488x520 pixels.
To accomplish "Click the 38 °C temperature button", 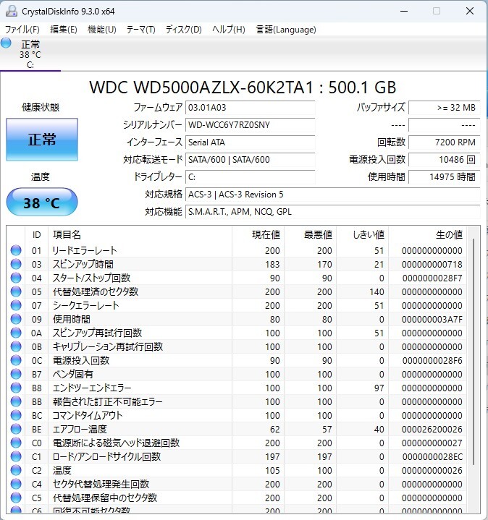I will tap(42, 202).
